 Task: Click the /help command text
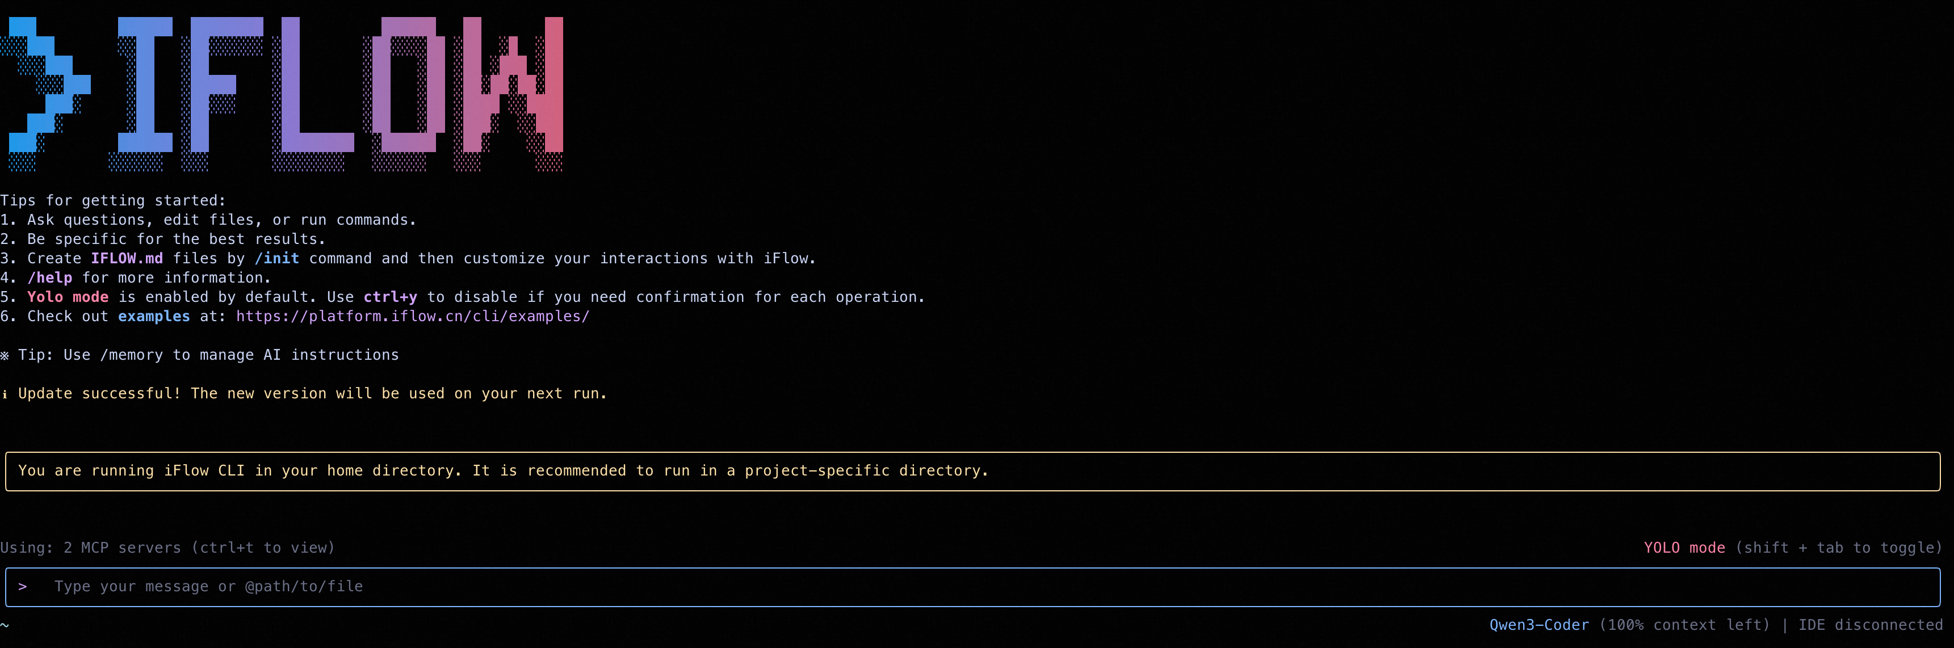point(50,278)
